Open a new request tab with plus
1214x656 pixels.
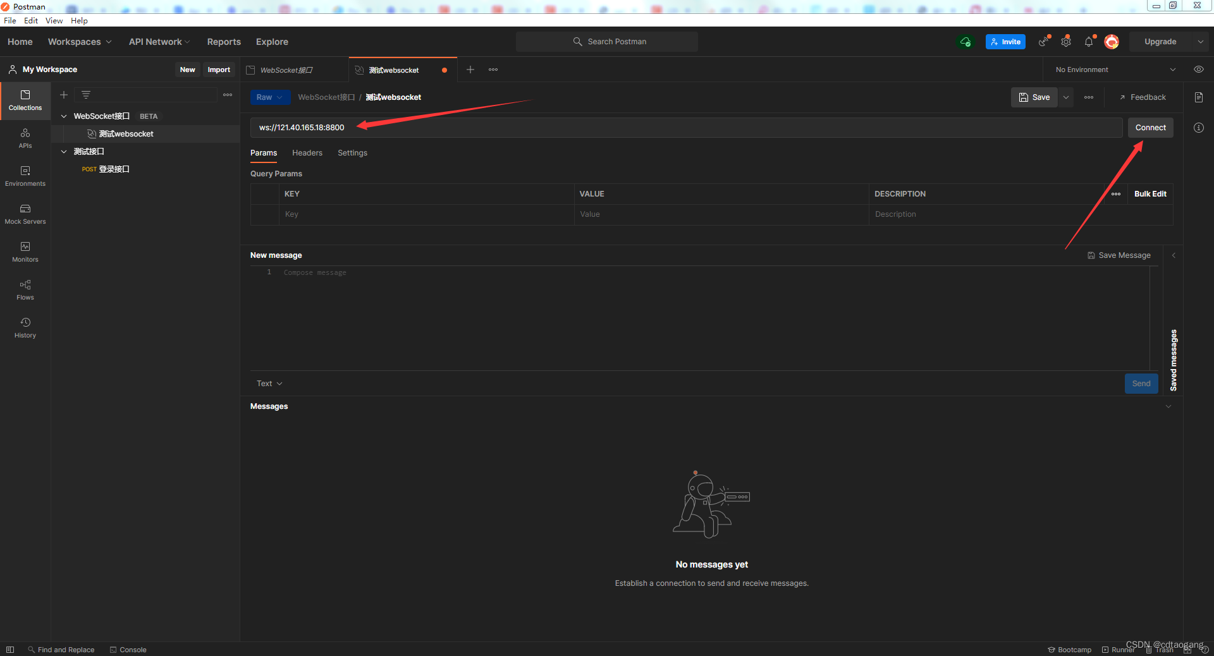470,70
